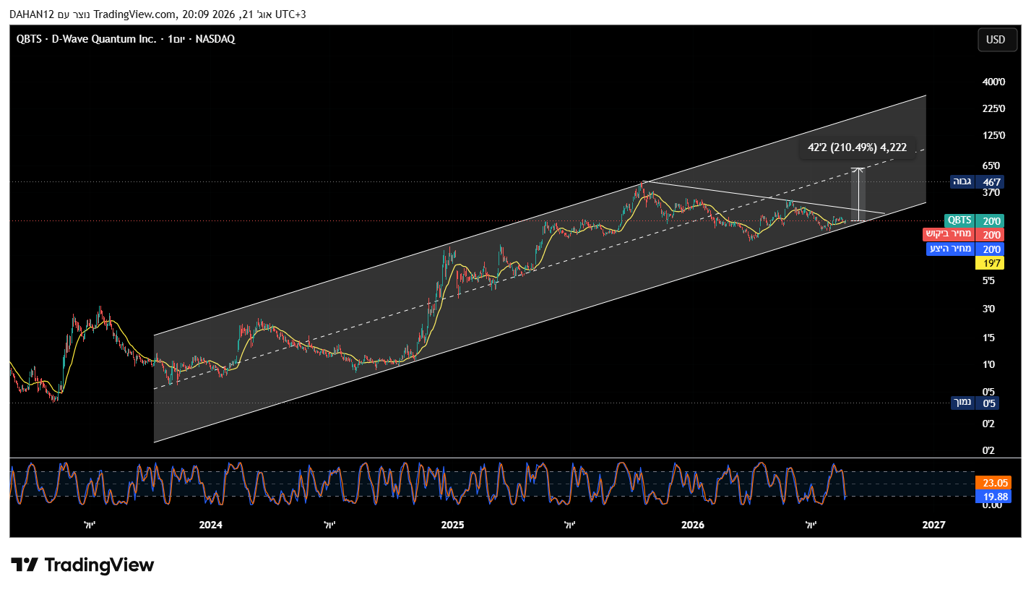Open the USD currency selector
Image resolution: width=1031 pixels, height=592 pixels.
click(x=996, y=40)
